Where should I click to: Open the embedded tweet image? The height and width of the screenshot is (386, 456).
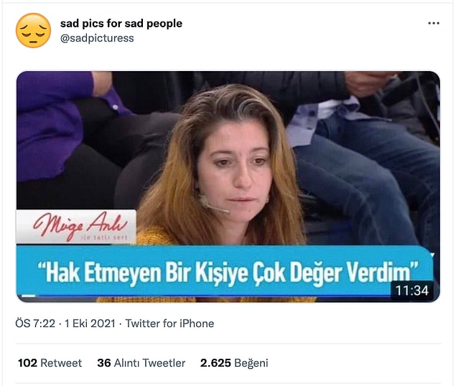(x=228, y=187)
